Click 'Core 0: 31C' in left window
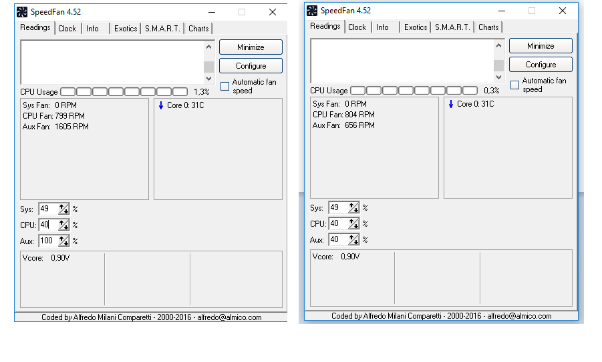 186,105
